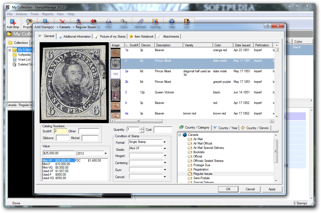Open the 2012 value year dropdown

coord(106,153)
